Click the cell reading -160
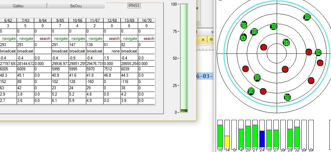This screenshot has width=331, height=152. [95, 82]
